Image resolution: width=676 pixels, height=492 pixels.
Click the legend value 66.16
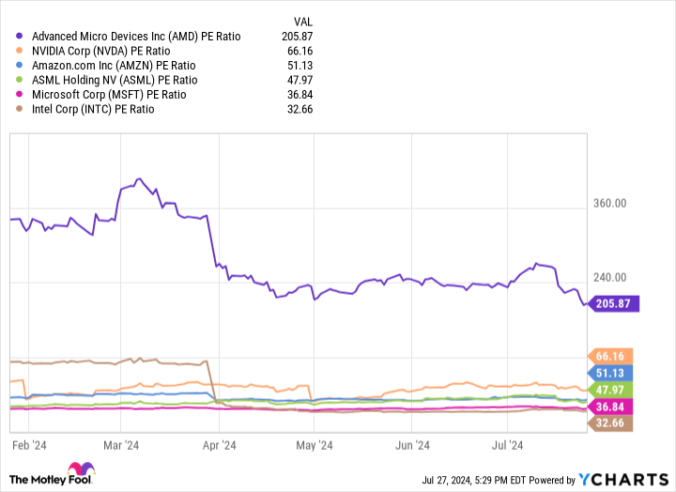tap(300, 51)
